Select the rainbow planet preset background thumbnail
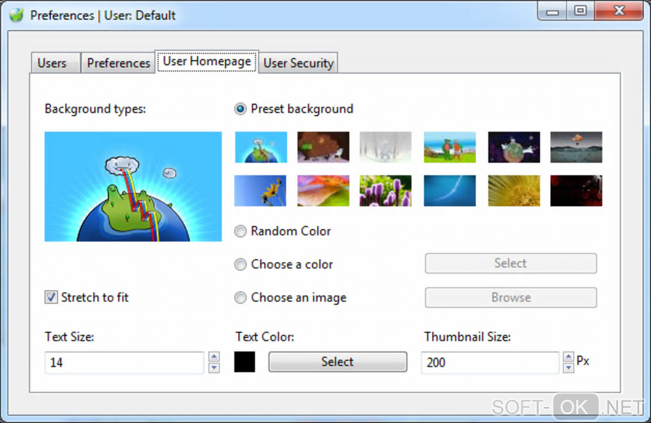The image size is (651, 423). click(x=261, y=147)
